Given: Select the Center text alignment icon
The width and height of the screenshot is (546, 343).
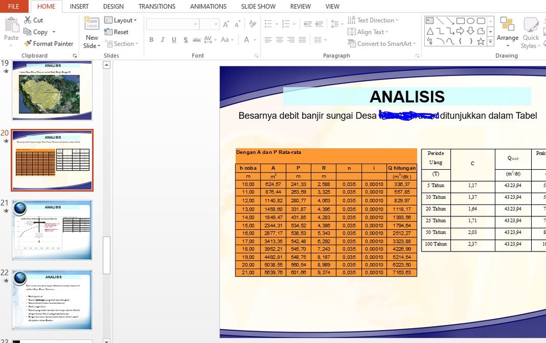Looking at the screenshot, I should (278, 39).
